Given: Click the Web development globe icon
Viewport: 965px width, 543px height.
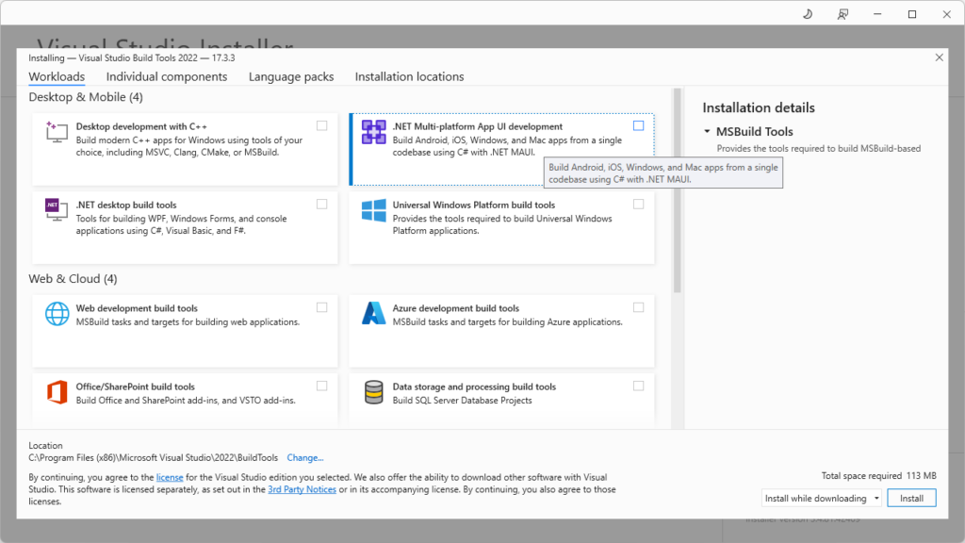Looking at the screenshot, I should (x=57, y=313).
